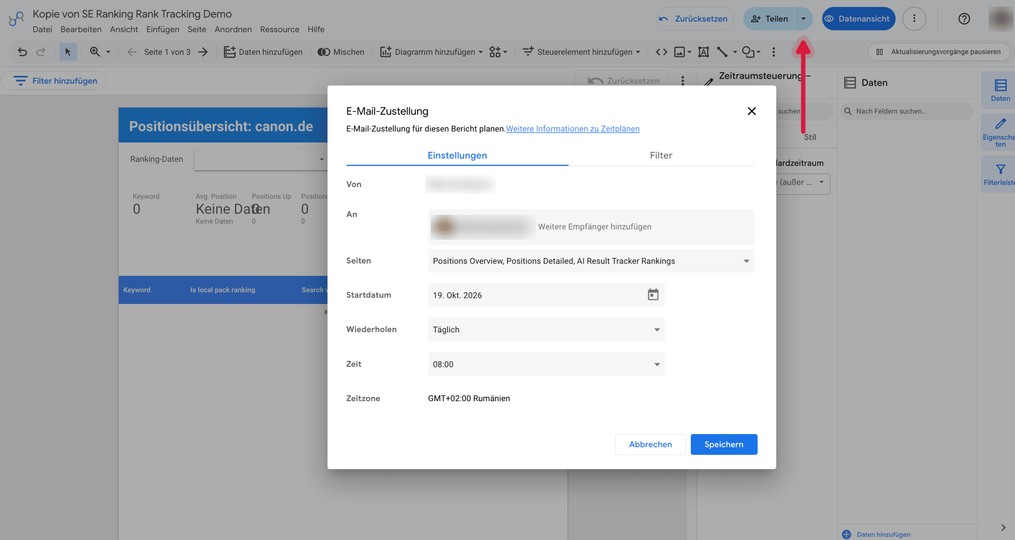
Task: Switch to Filter tab in dialog
Action: [x=661, y=156]
